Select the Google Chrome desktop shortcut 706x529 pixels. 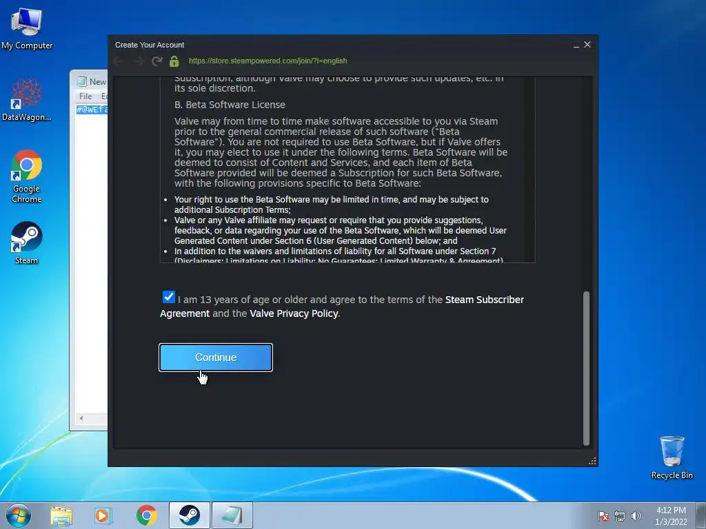click(x=27, y=177)
